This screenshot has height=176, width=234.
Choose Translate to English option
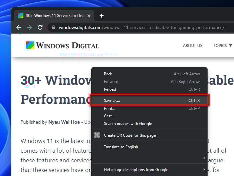tap(121, 147)
